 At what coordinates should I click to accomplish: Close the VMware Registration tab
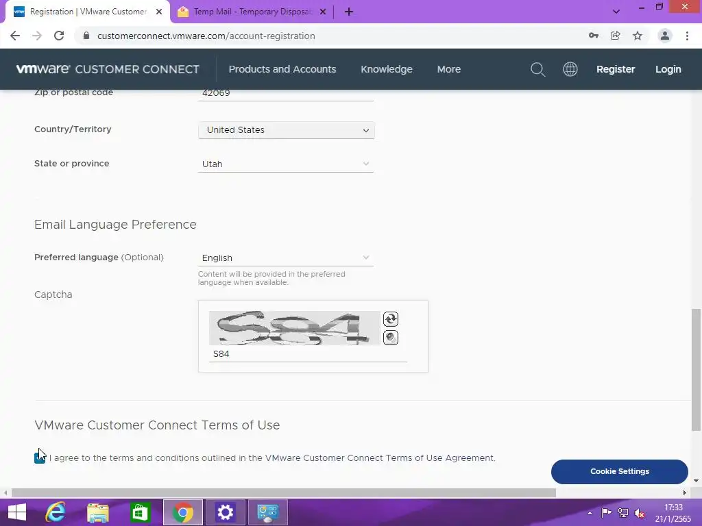(x=159, y=12)
